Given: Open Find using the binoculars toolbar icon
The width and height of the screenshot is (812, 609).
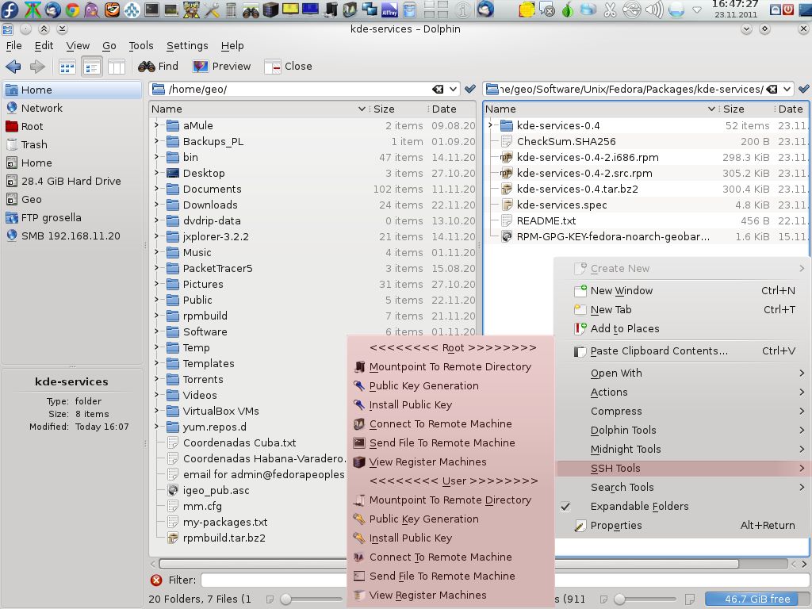Looking at the screenshot, I should [147, 67].
